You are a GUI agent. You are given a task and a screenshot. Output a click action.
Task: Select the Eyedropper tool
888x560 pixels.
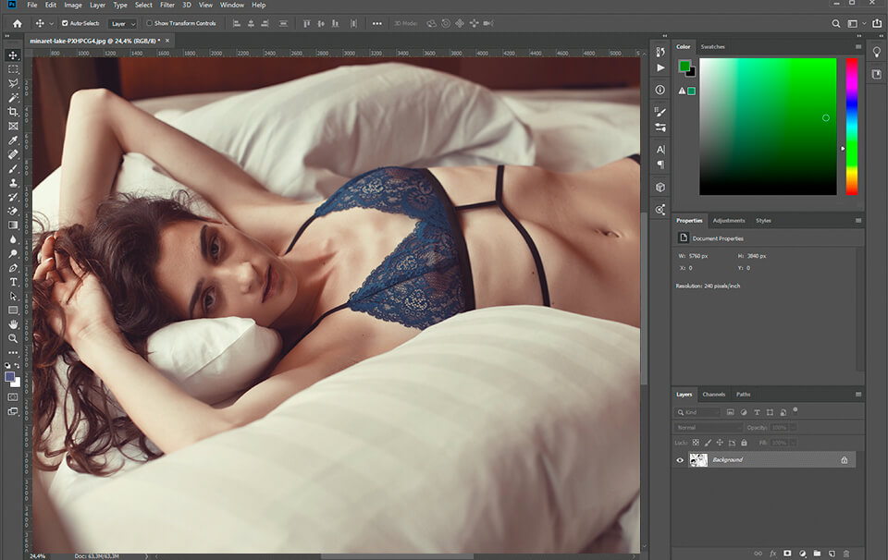click(13, 140)
